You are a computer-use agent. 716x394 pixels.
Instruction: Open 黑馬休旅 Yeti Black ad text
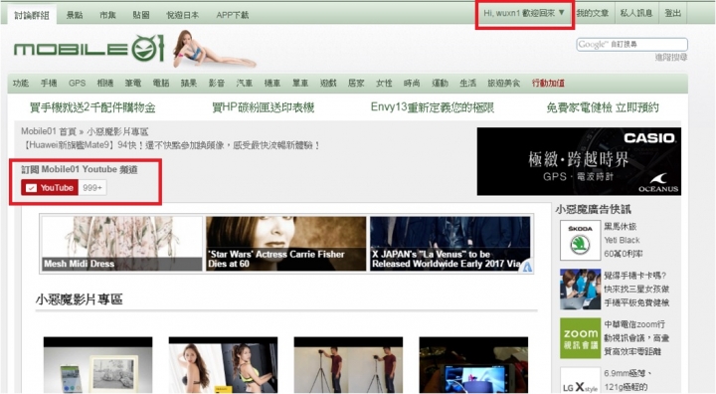point(623,240)
